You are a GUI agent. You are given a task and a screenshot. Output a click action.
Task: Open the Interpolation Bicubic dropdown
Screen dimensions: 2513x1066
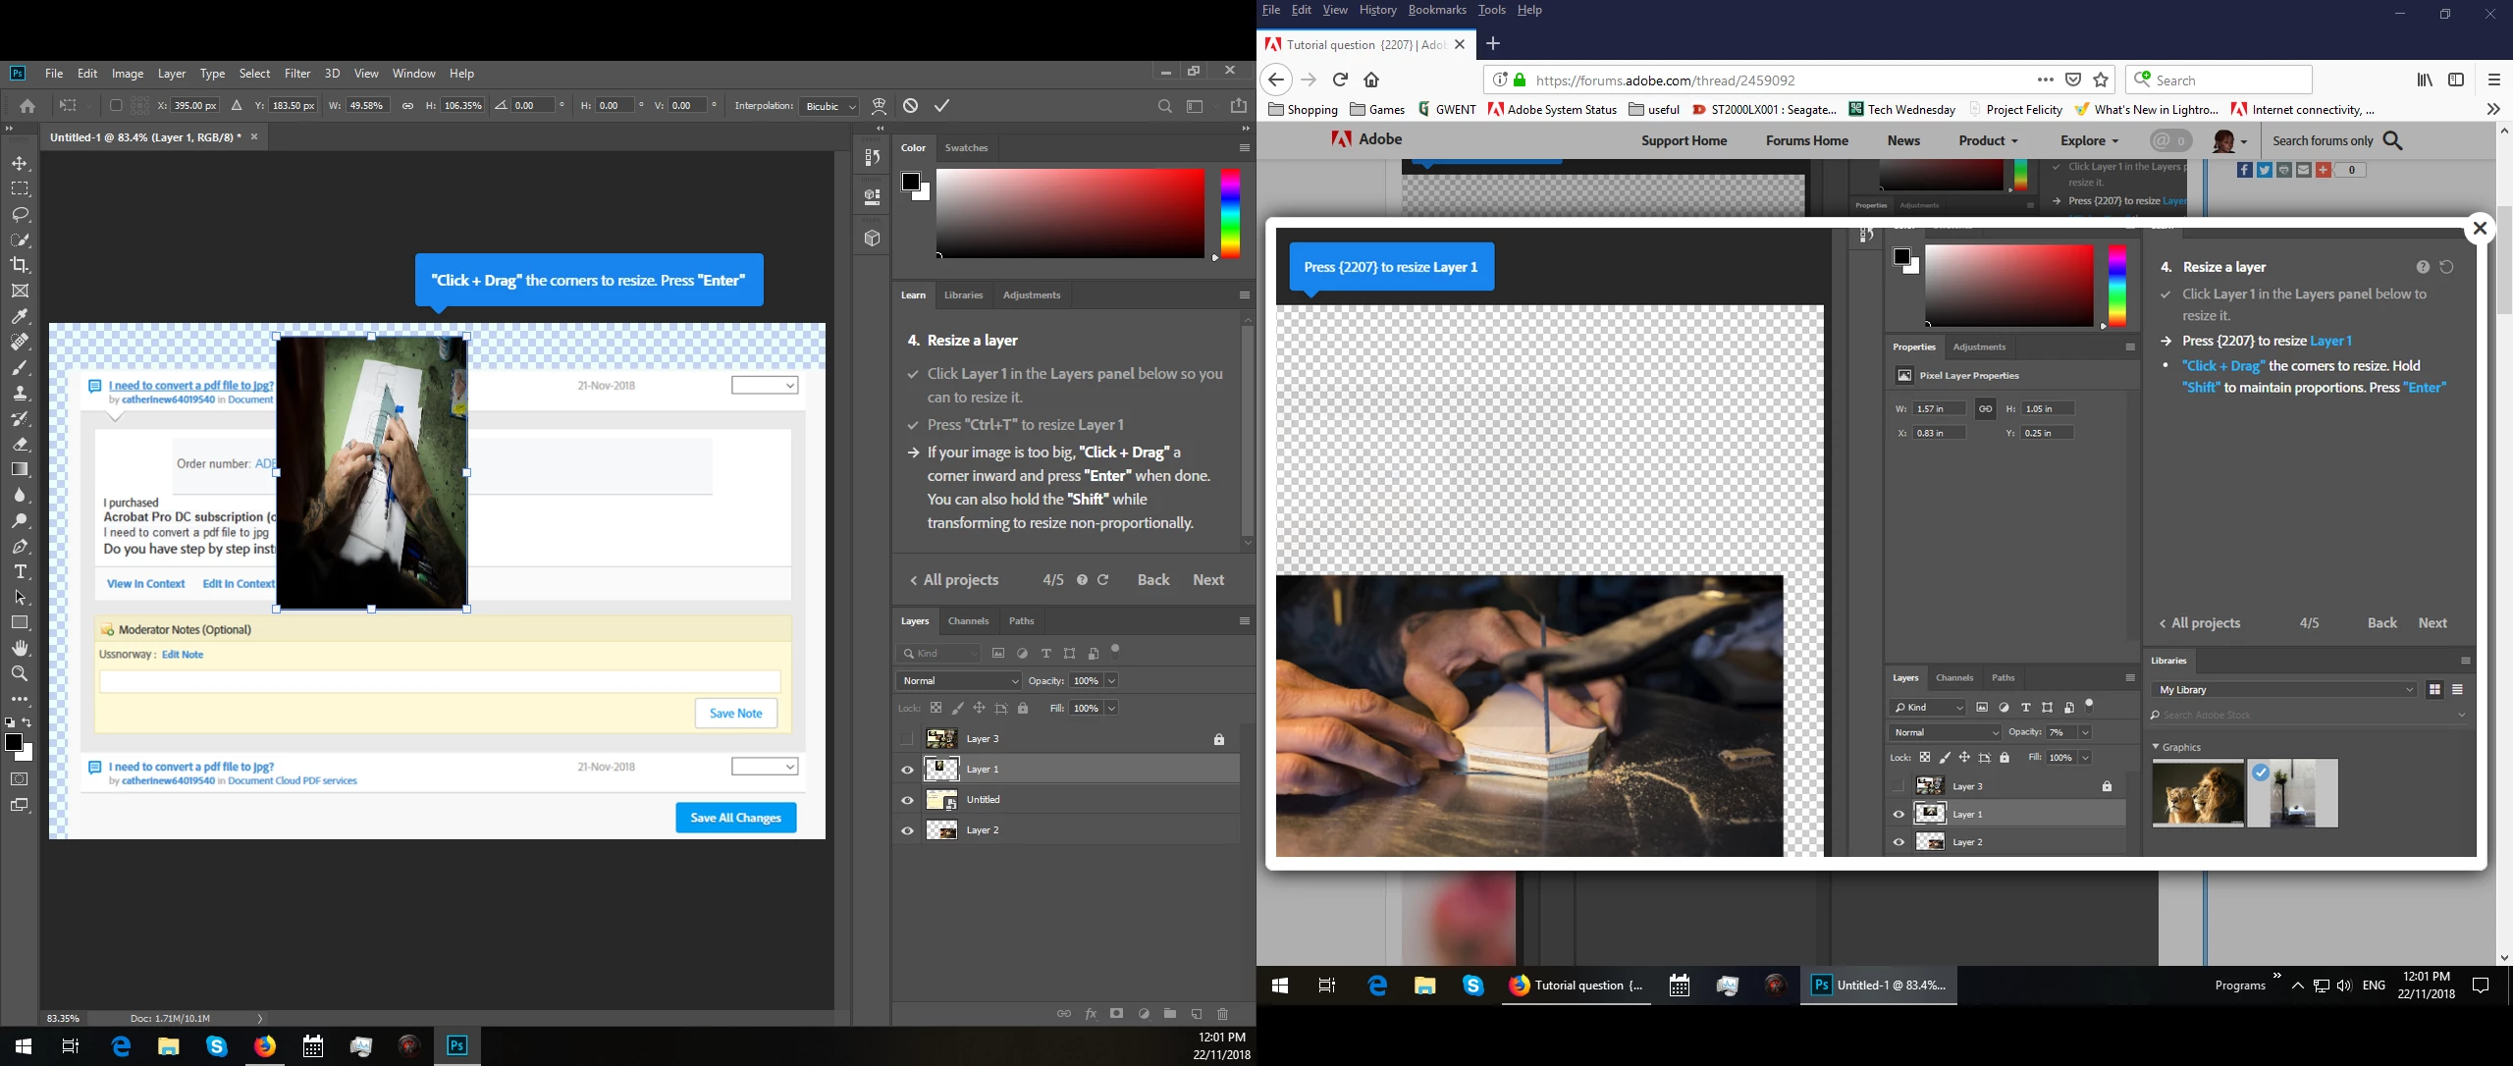pos(830,106)
